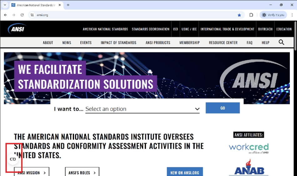This screenshot has width=297, height=176.
Task: Open the Membership section
Action: coord(189,43)
